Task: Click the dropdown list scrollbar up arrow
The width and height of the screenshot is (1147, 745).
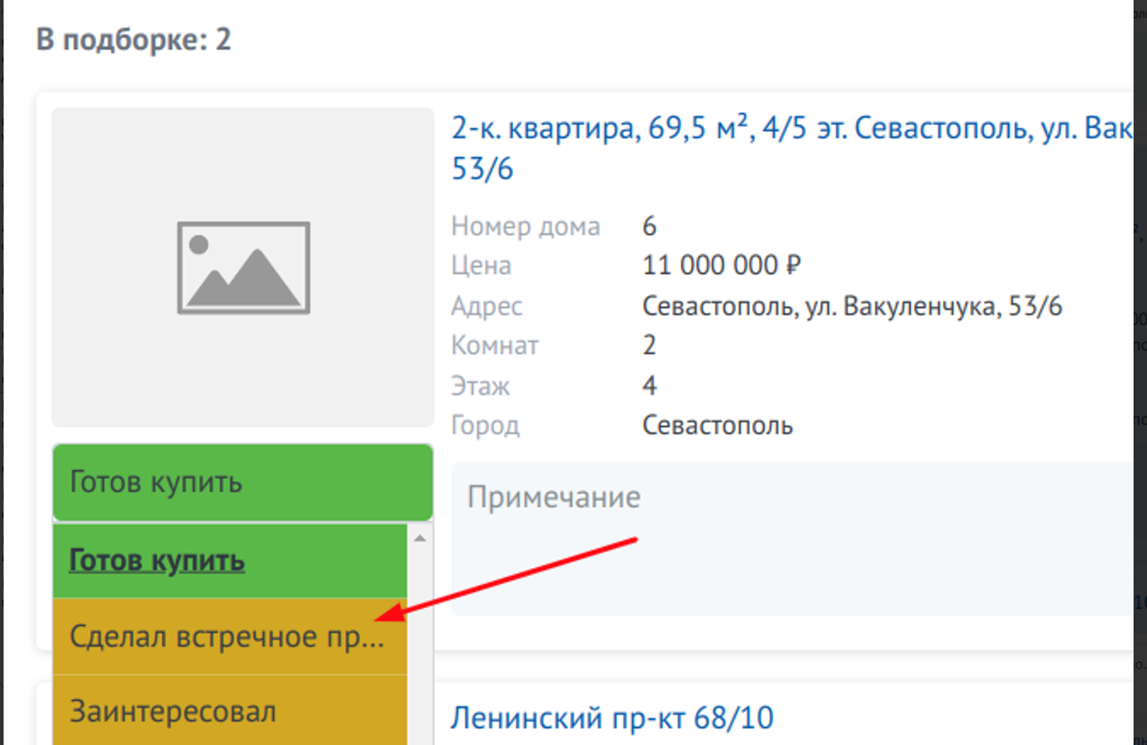Action: 420,538
